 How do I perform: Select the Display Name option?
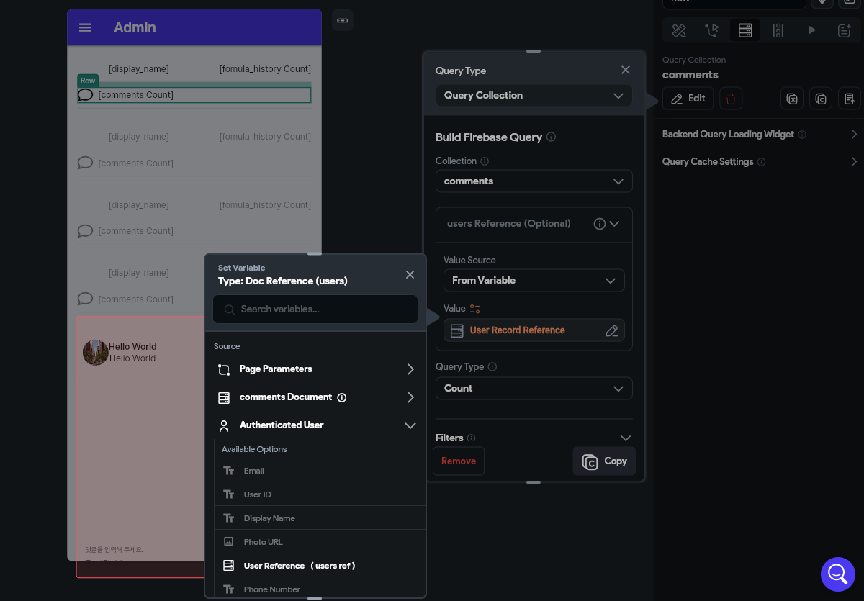coord(320,518)
